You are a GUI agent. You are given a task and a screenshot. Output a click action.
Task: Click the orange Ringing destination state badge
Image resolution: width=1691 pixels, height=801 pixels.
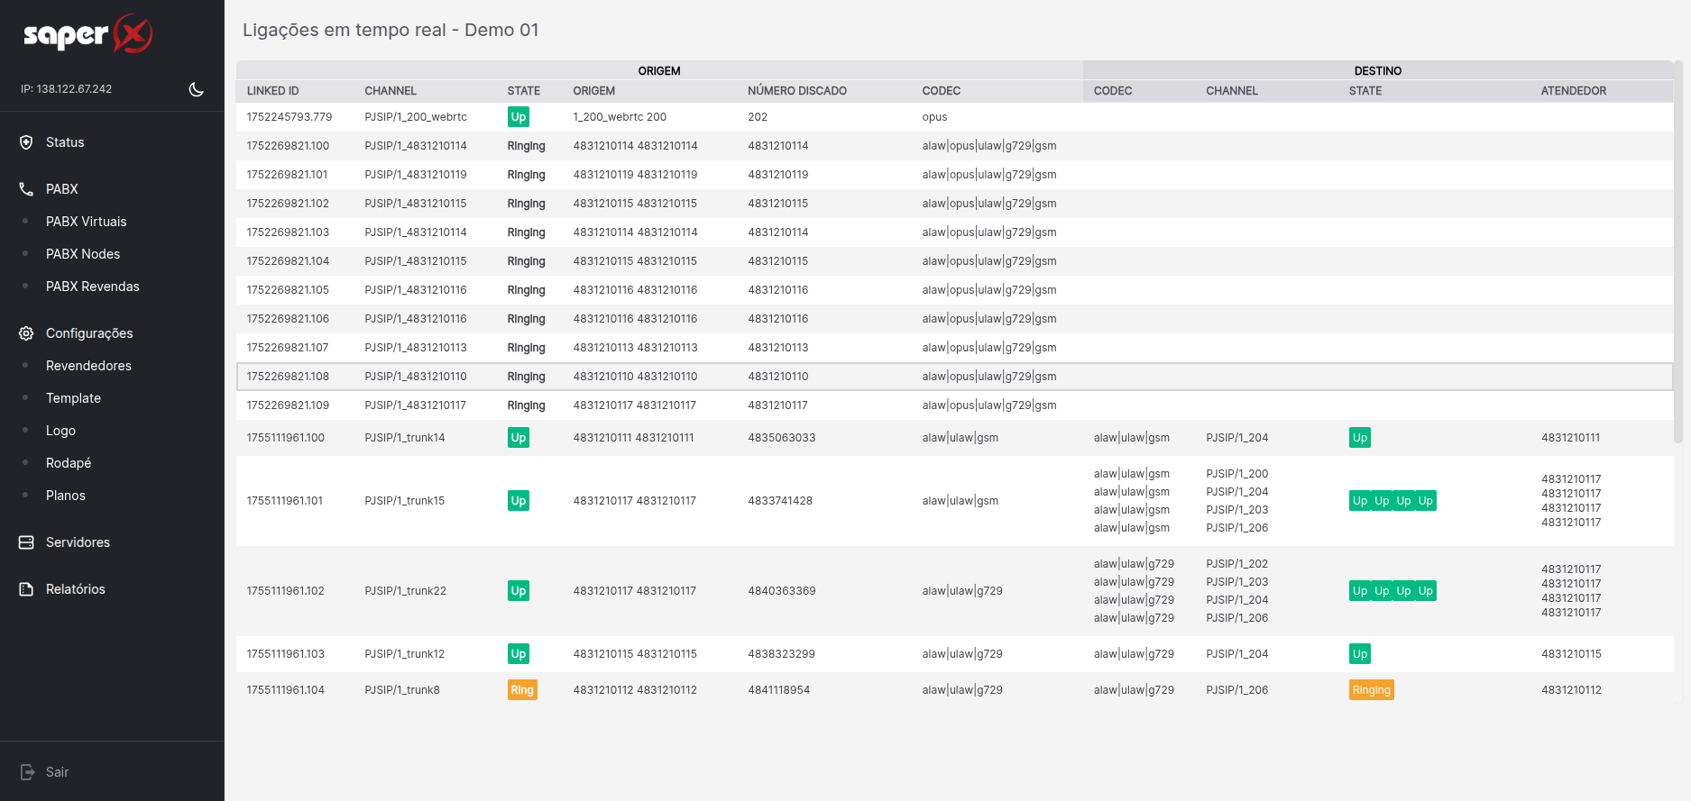[1371, 690]
